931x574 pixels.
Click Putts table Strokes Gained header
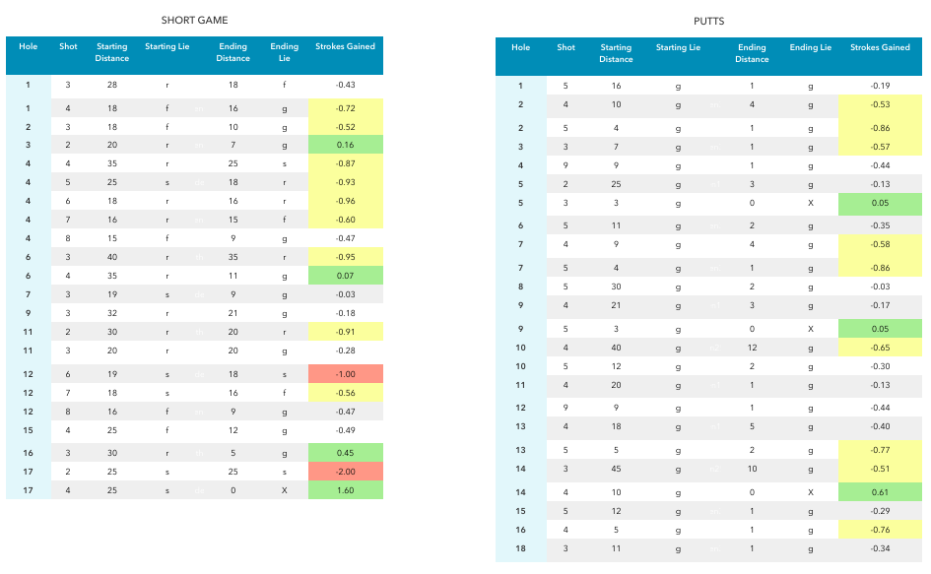[x=880, y=47]
